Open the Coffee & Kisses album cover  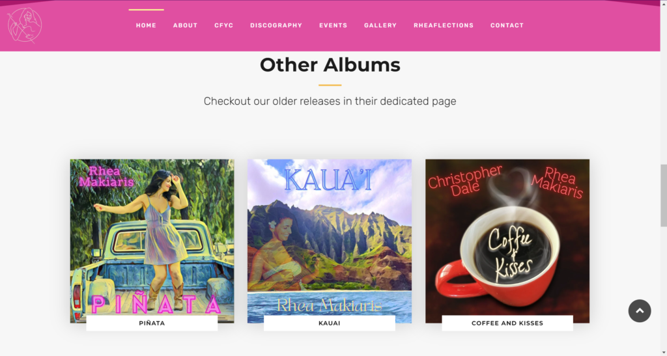point(507,237)
